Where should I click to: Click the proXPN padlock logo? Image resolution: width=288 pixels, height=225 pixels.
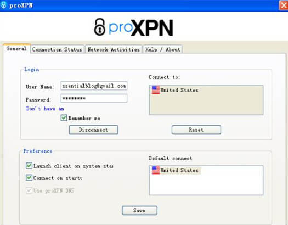pos(99,27)
